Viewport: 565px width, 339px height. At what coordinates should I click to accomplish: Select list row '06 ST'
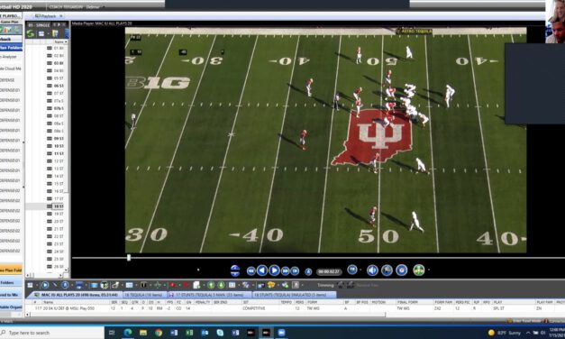click(55, 86)
